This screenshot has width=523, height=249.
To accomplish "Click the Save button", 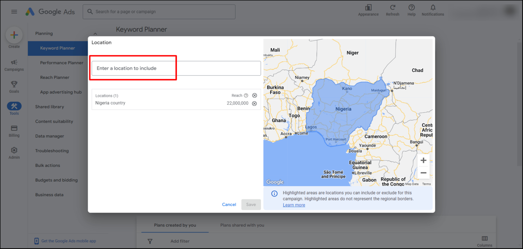I will pyautogui.click(x=251, y=205).
